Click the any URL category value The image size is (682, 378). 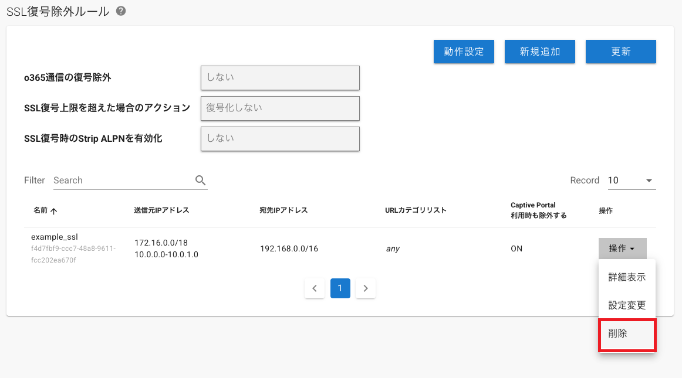392,249
